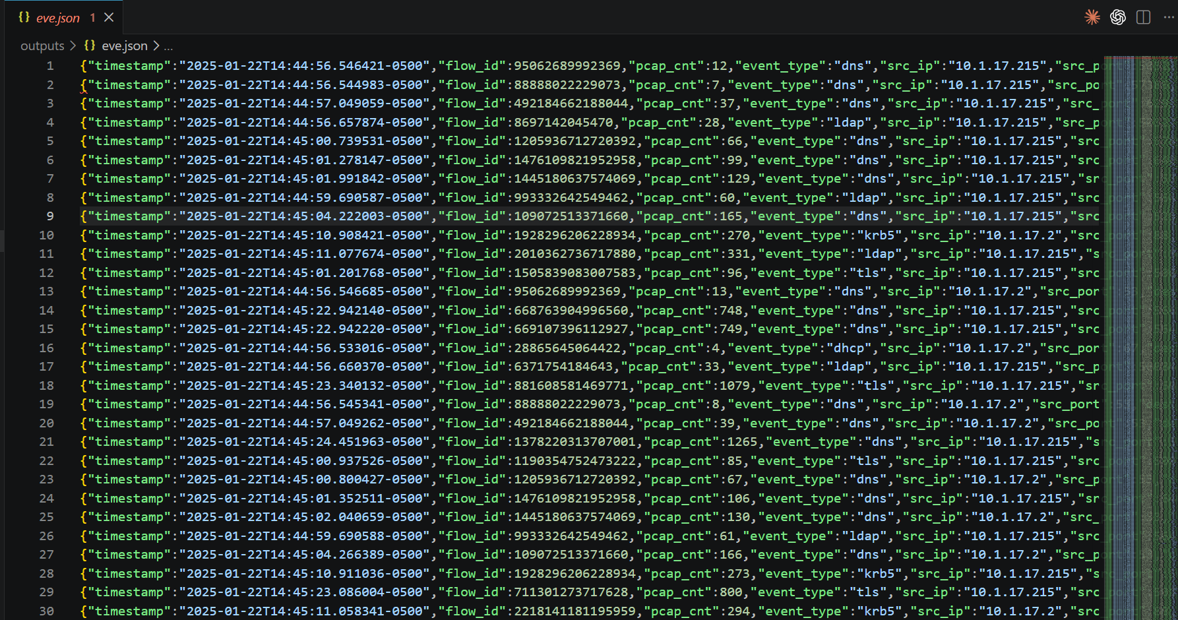Screen dimensions: 1178x620
Task: Click line number 9 in the gutter
Action: point(50,216)
